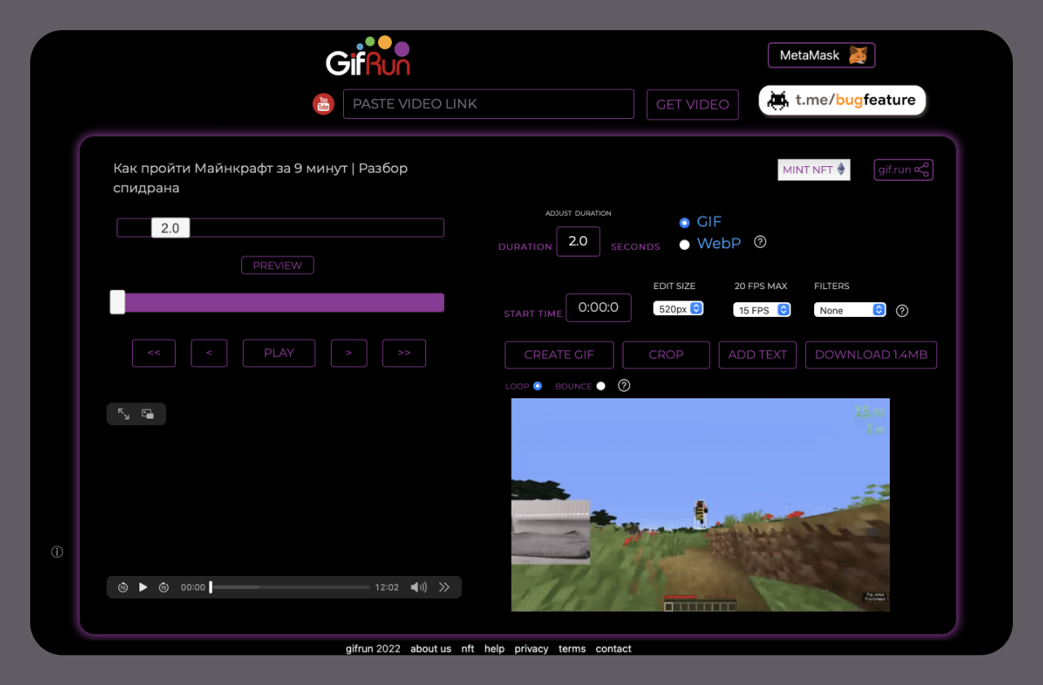
Task: Click the single-right > step forward button
Action: [349, 353]
